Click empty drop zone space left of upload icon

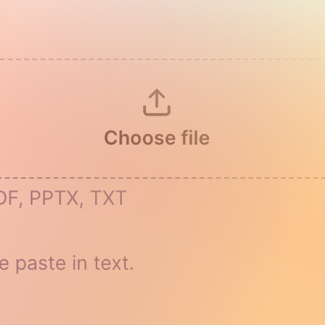point(71,102)
